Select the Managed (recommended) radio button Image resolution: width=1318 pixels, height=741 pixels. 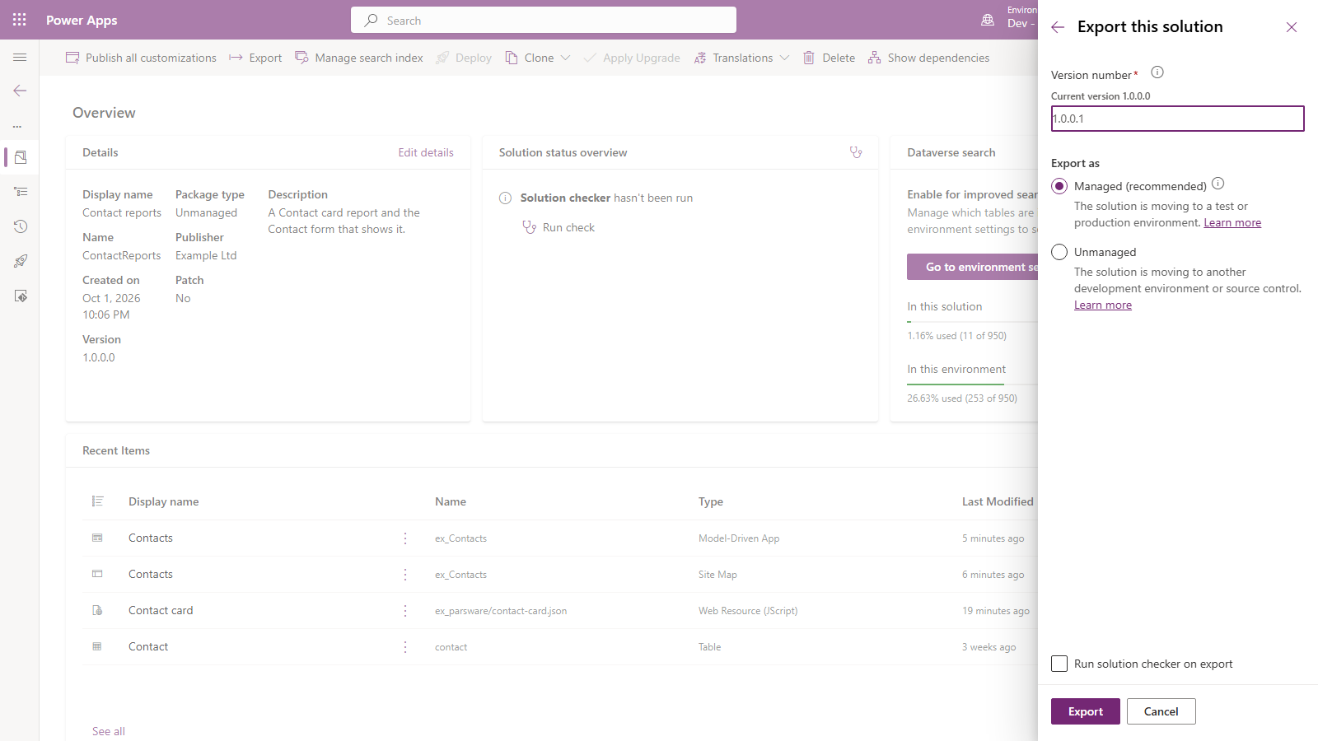click(x=1059, y=186)
